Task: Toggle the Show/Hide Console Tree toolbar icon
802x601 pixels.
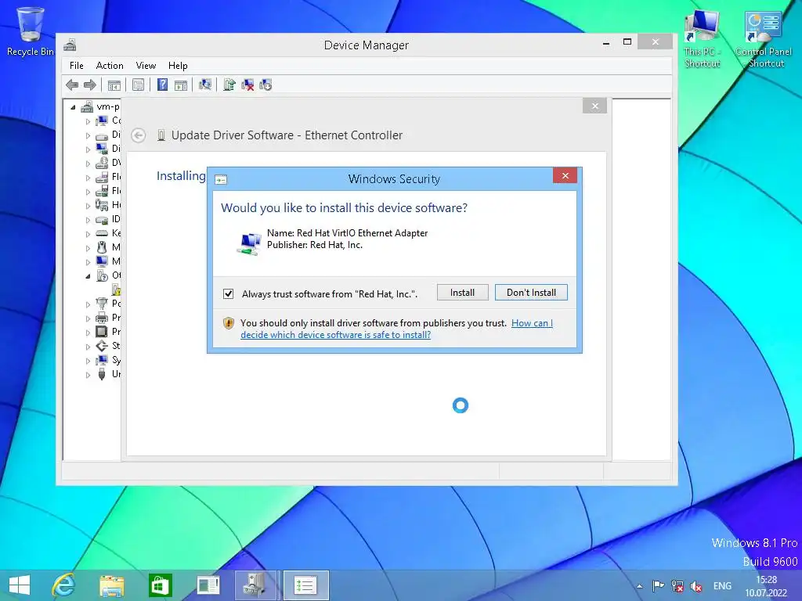Action: (114, 85)
